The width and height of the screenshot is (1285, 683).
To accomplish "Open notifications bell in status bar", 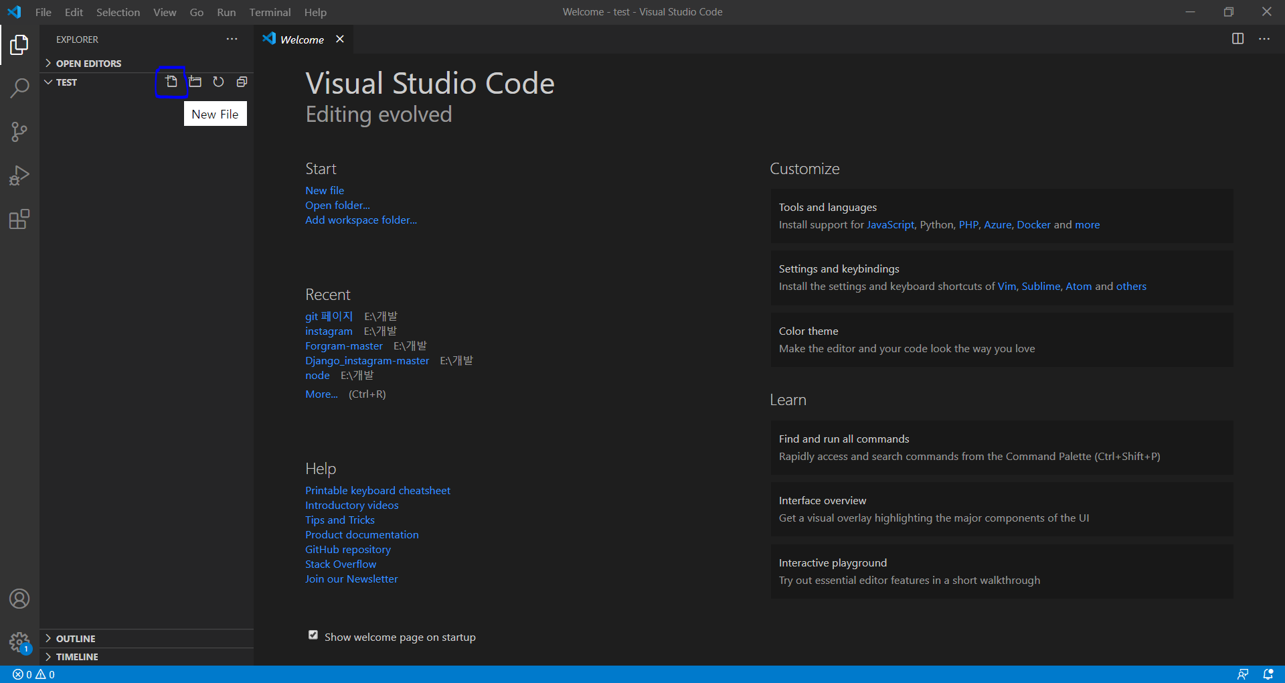I will click(1268, 674).
